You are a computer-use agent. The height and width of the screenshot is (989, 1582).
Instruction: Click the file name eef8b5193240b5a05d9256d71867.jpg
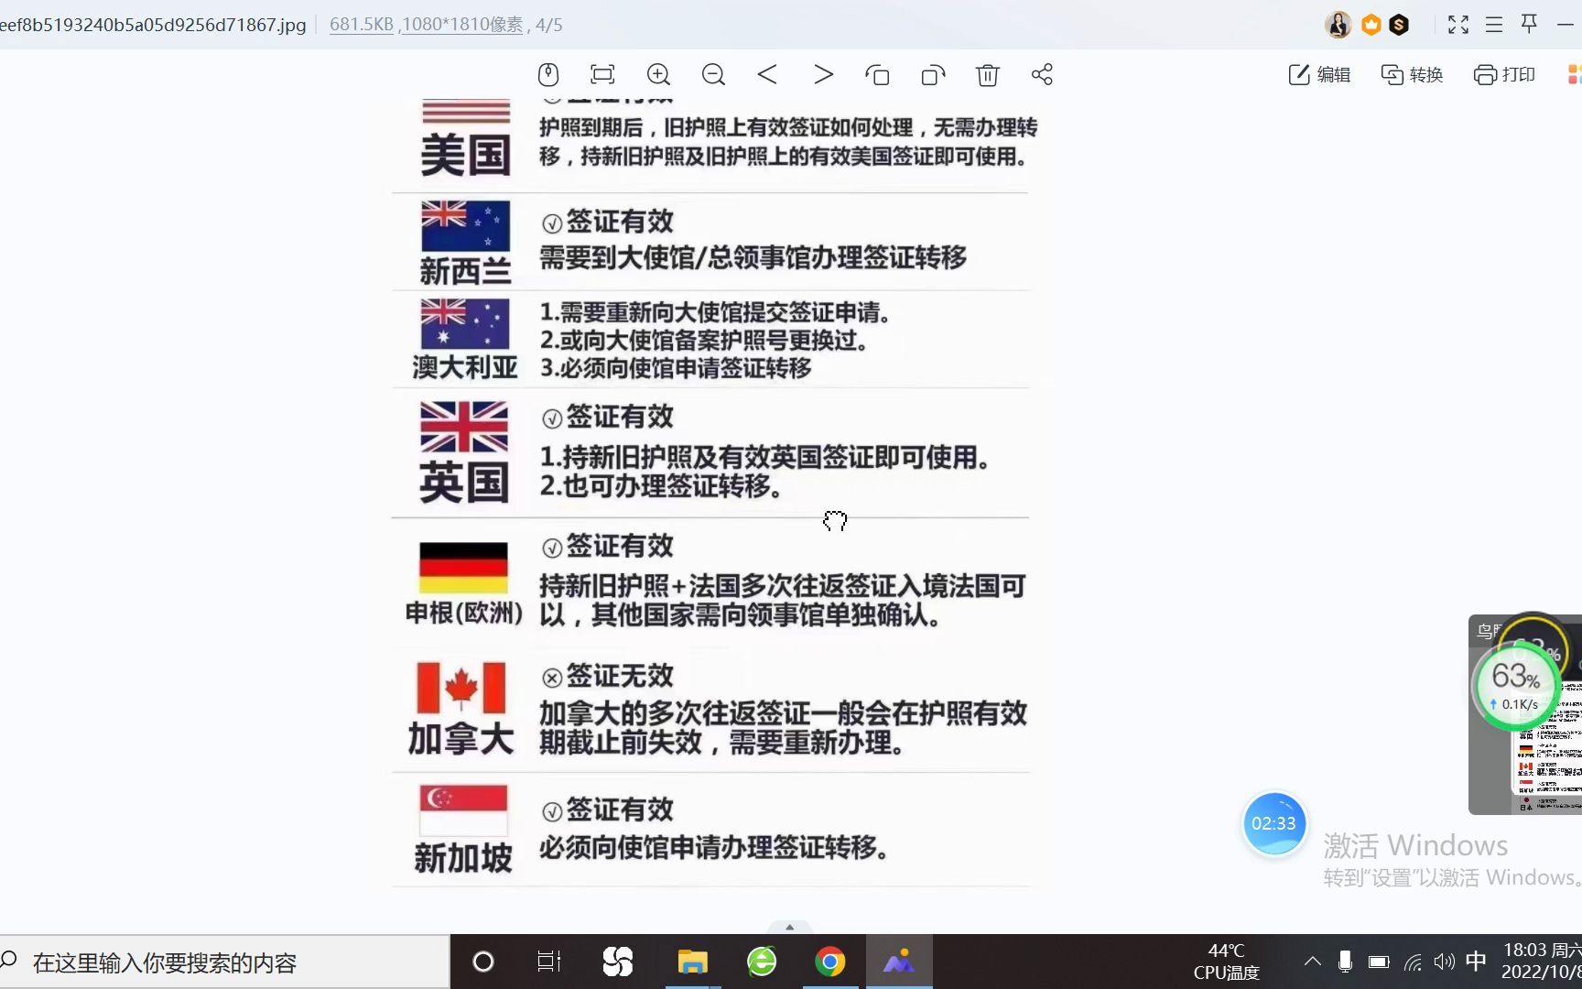pyautogui.click(x=152, y=25)
